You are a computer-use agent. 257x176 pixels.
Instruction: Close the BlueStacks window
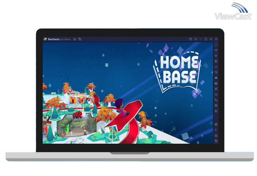coord(211,39)
